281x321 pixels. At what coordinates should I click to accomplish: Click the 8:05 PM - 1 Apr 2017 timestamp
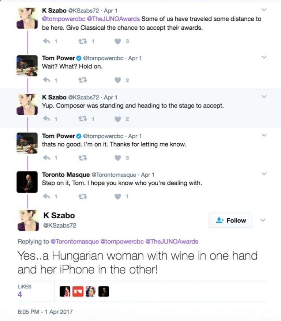45,312
